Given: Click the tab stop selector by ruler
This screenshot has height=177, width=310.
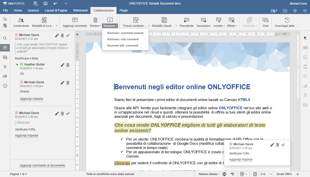Looking at the screenshot, I should pyautogui.click(x=77, y=34).
